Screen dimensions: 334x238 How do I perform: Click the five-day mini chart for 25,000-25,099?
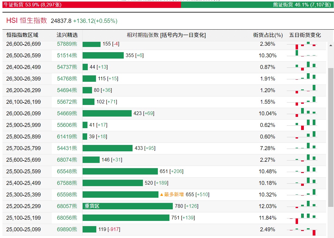tap(306, 229)
